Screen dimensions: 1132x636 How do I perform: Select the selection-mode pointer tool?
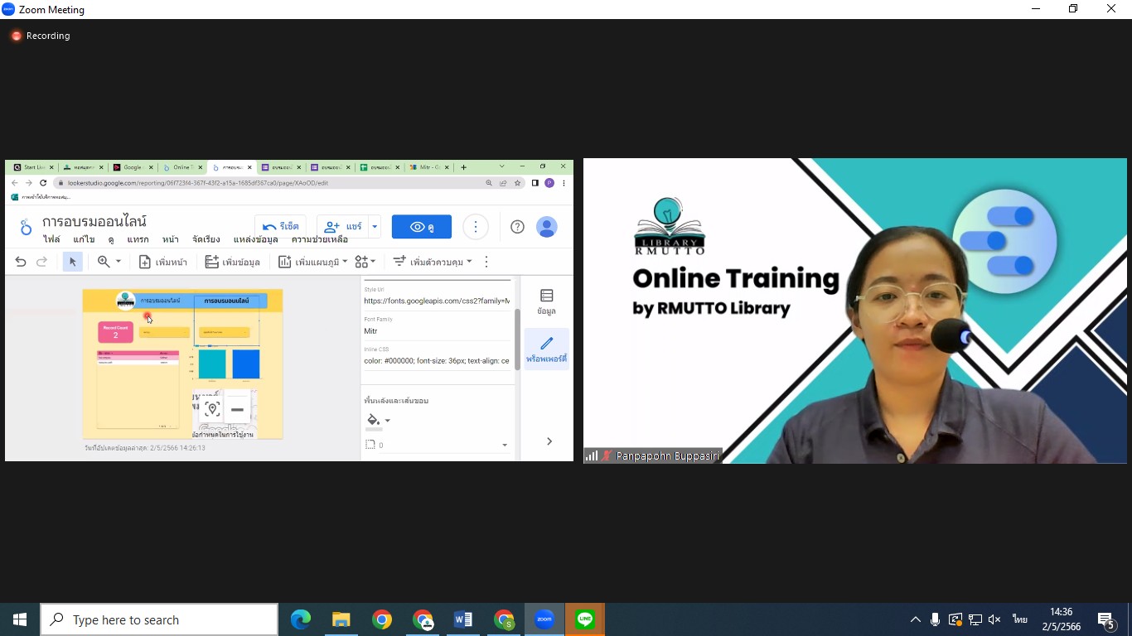pyautogui.click(x=72, y=262)
